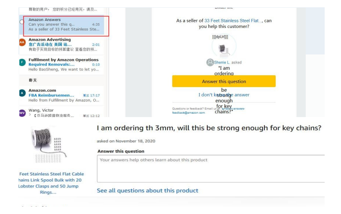Open See all questions about this product
Screen dimensions: 341x214
147,190
